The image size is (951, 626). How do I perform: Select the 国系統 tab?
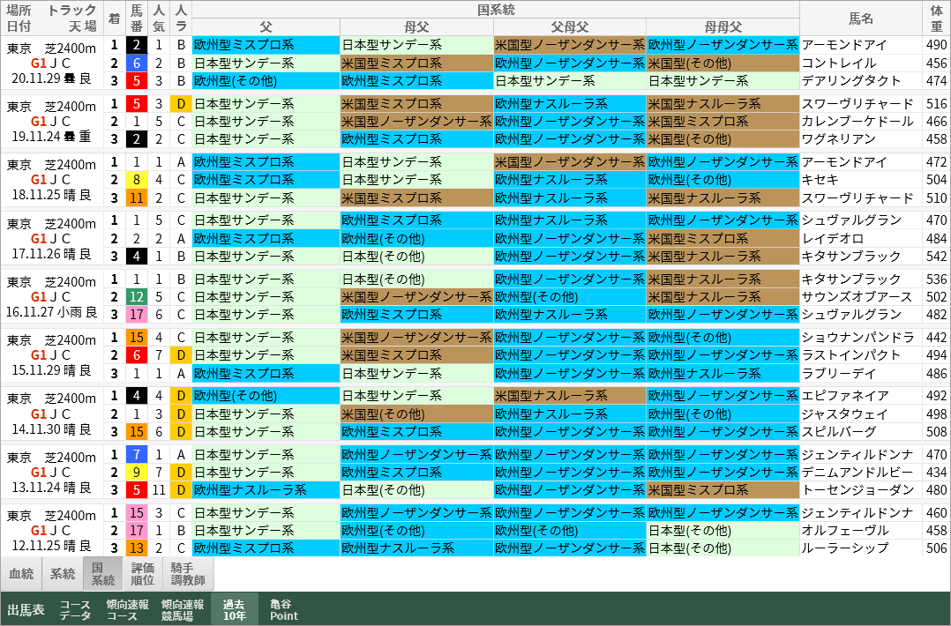coord(103,573)
